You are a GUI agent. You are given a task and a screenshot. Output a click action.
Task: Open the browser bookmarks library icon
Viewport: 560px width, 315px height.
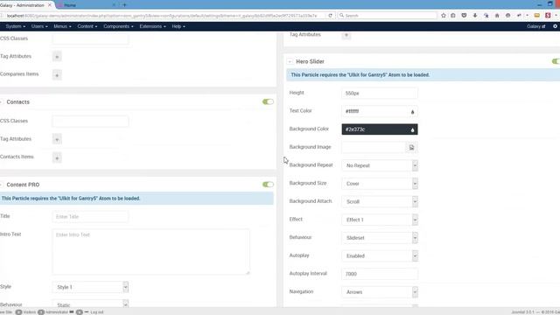click(453, 16)
